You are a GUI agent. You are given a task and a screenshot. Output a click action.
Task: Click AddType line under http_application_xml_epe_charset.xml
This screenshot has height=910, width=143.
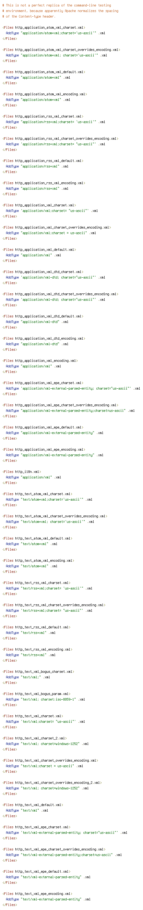pos(73,389)
